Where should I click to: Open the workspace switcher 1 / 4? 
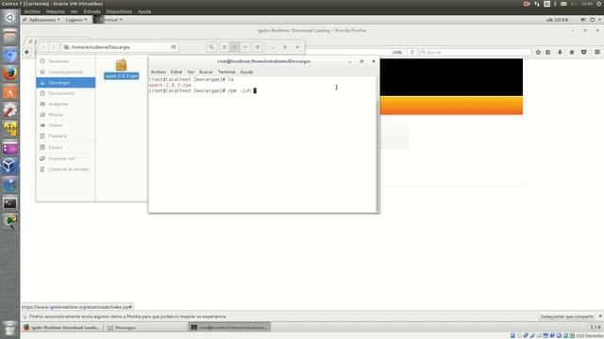coord(596,327)
